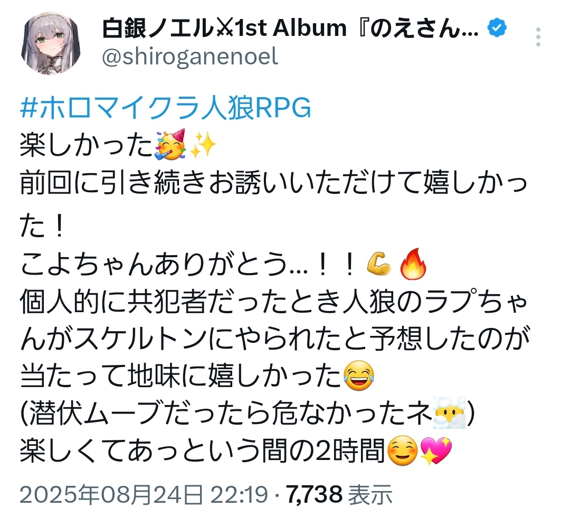This screenshot has height=526, width=570.
Task: Click the flexed biceps emoji
Action: 379,264
